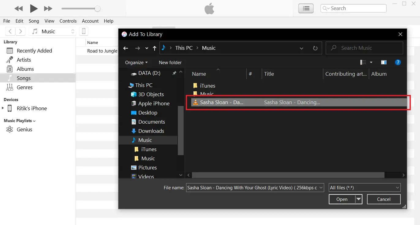Image resolution: width=420 pixels, height=225 pixels.
Task: Open the Song menu
Action: coord(34,21)
